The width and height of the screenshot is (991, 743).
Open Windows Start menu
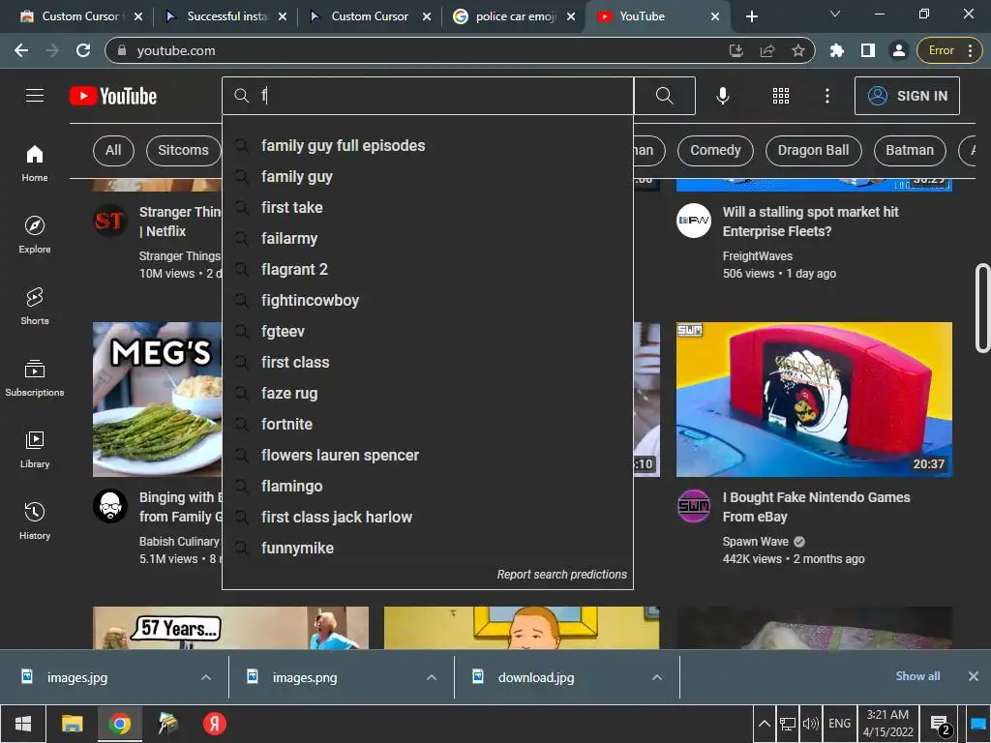23,724
